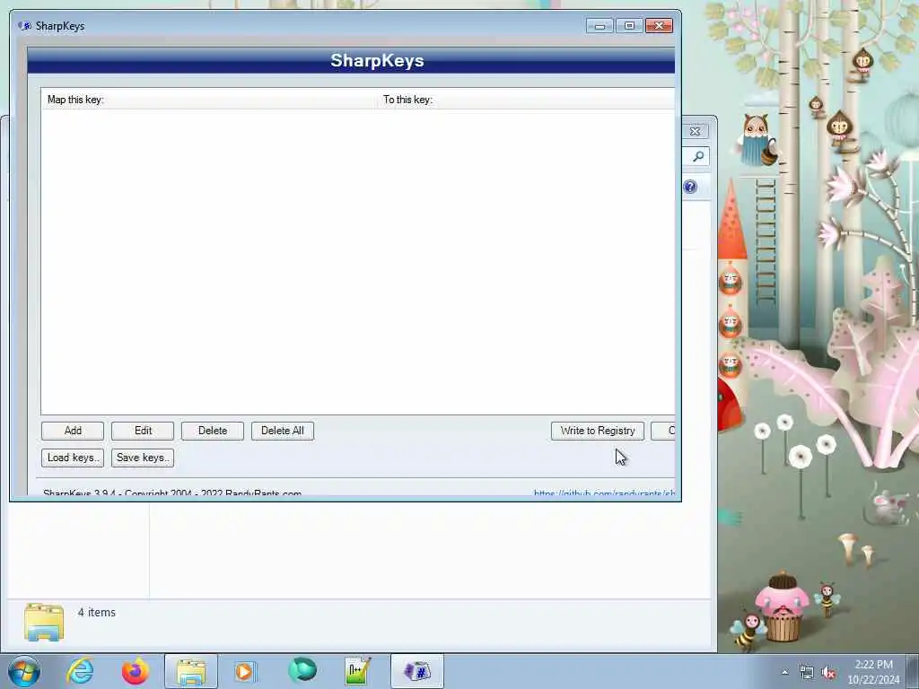Click the '4 items' status text in Explorer
This screenshot has width=919, height=689.
[x=97, y=612]
